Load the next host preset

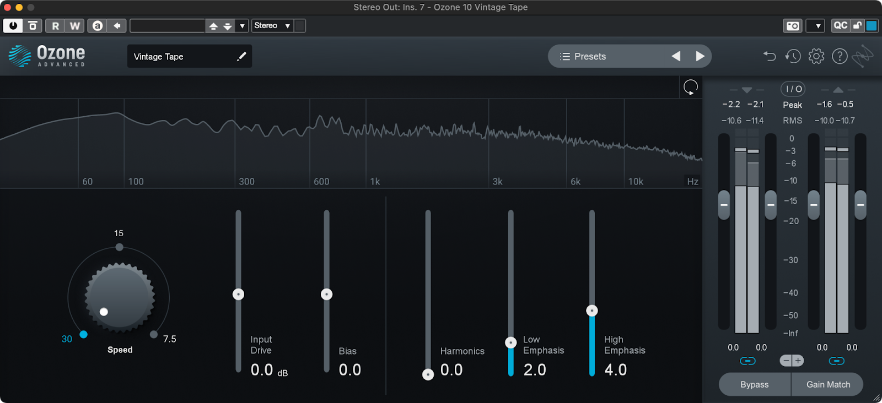pos(228,25)
